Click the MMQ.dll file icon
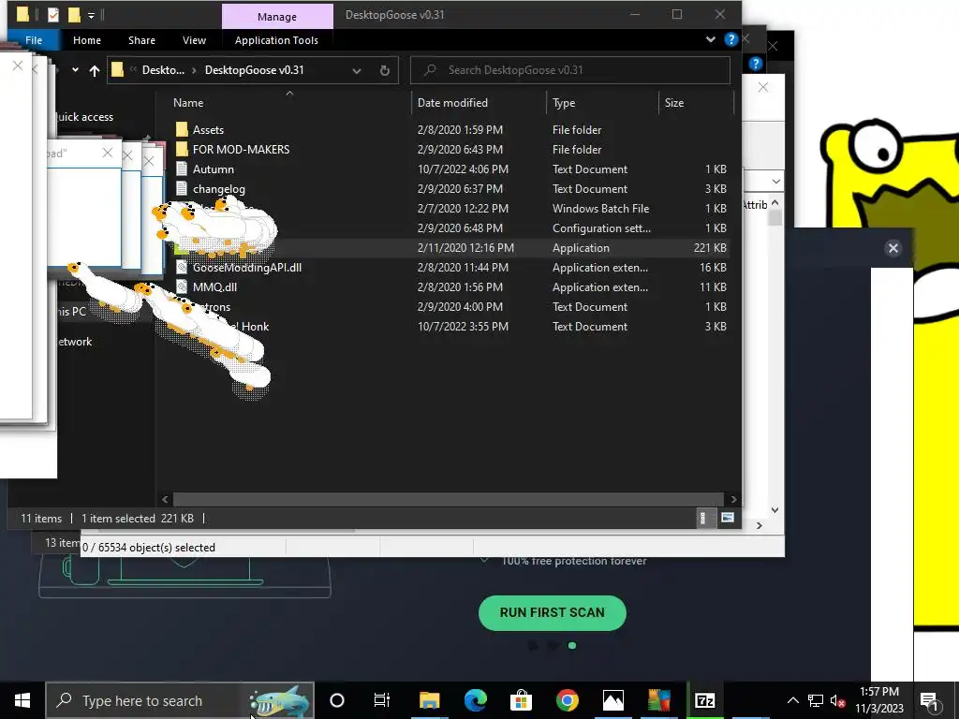The height and width of the screenshot is (719, 959). pyautogui.click(x=182, y=286)
